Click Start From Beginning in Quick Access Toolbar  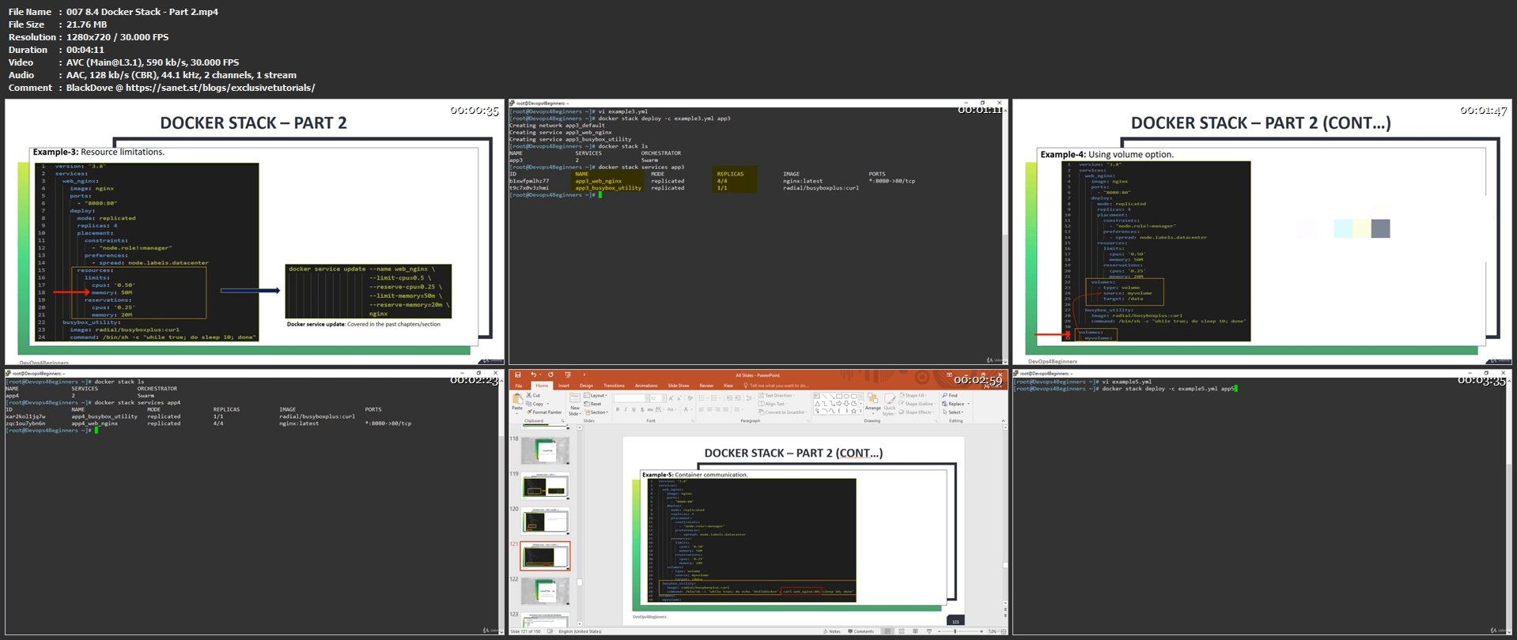[568, 375]
